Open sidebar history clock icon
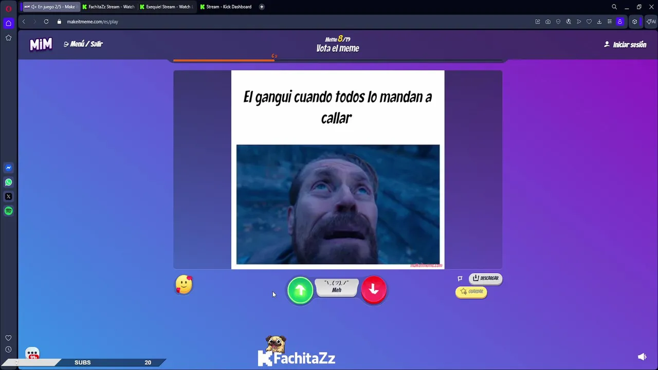This screenshot has width=658, height=370. 8,349
